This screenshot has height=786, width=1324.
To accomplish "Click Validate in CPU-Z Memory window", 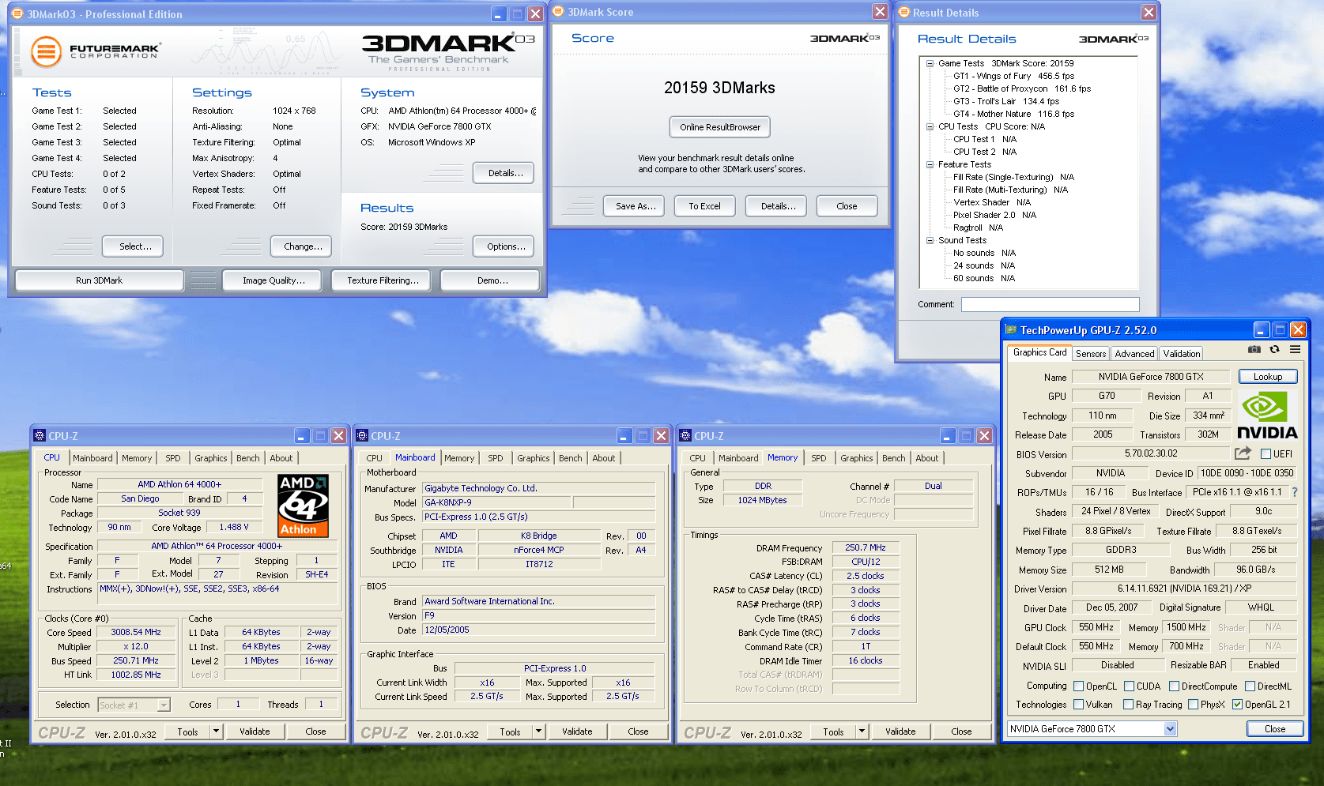I will (x=900, y=731).
